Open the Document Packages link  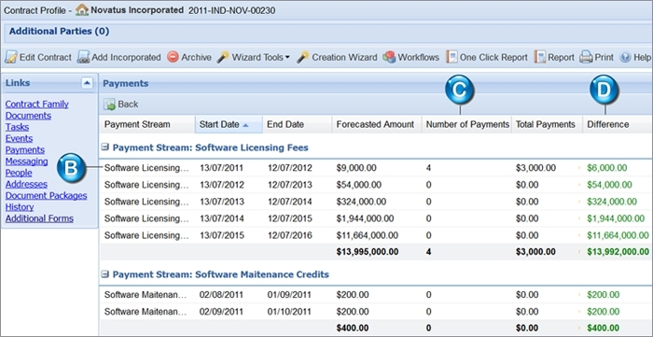[47, 195]
